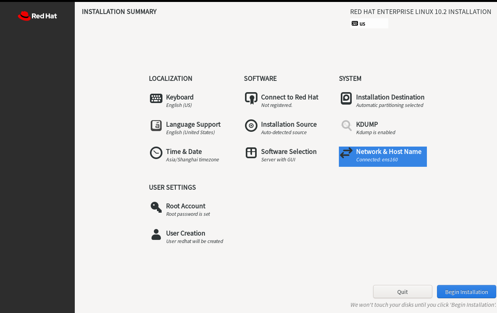497x313 pixels.
Task: Open Network & Host Name settings
Action: (383, 157)
